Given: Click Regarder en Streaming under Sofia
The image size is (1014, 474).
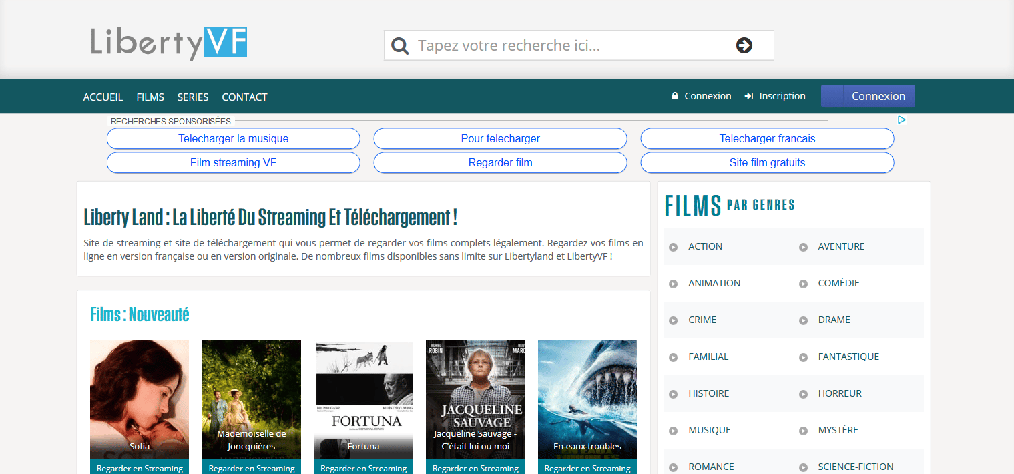Looking at the screenshot, I should (140, 467).
